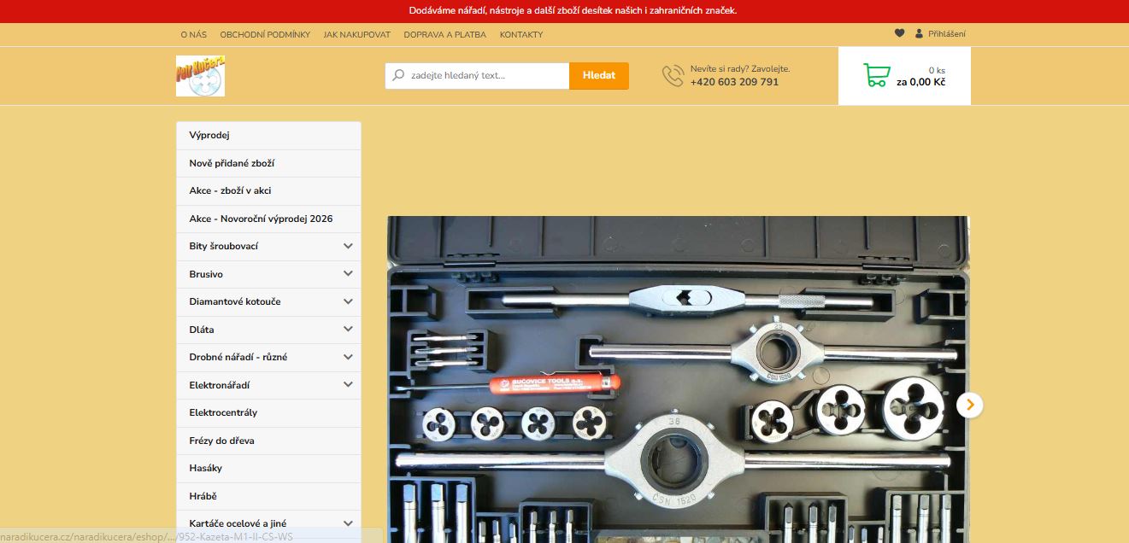Open the wishlist heart icon
The width and height of the screenshot is (1129, 543).
coord(899,34)
